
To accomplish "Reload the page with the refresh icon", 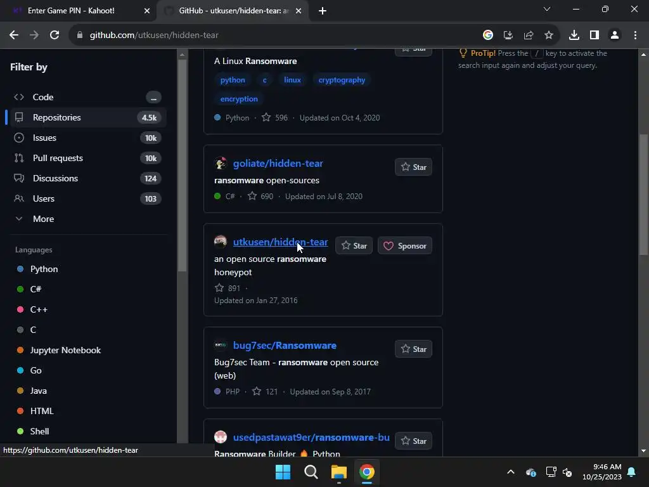I will pyautogui.click(x=55, y=36).
